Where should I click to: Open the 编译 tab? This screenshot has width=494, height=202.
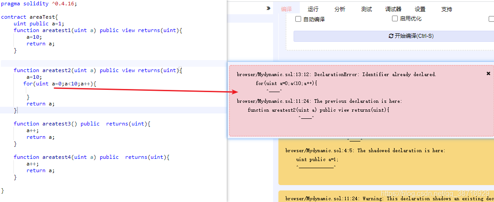click(286, 9)
